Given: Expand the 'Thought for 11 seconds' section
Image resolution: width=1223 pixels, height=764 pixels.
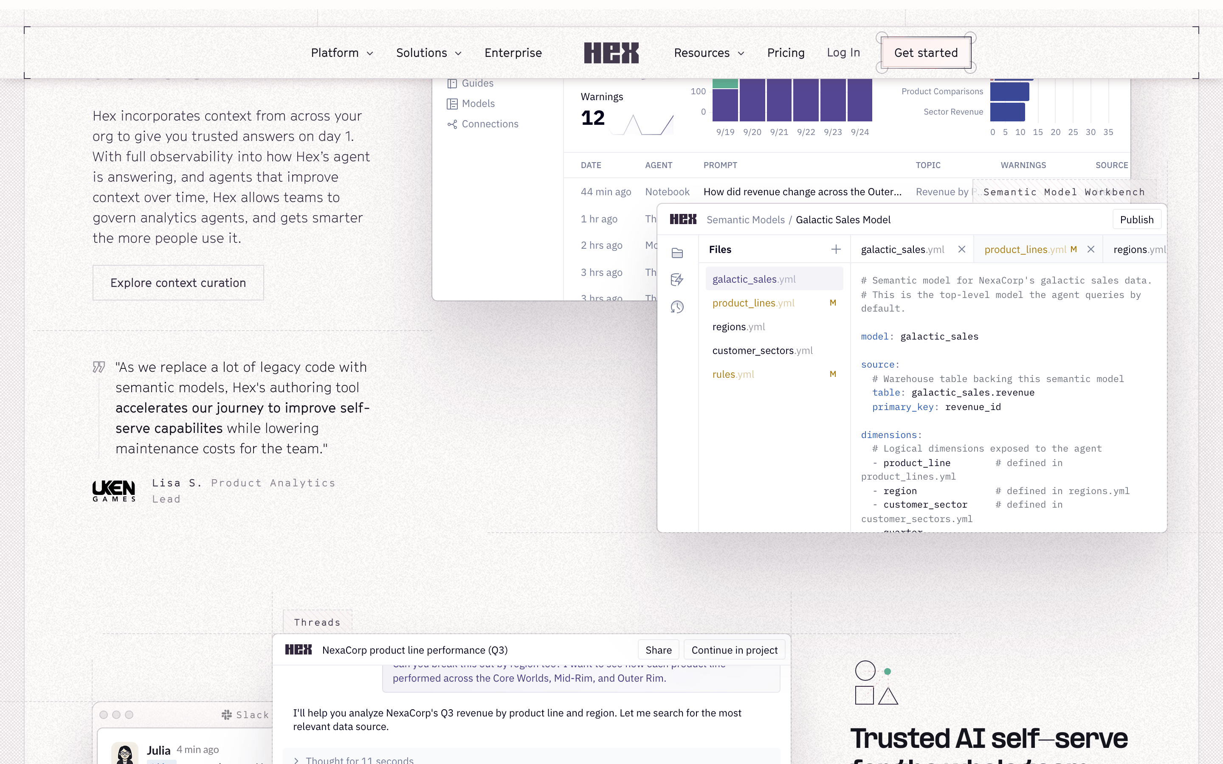Looking at the screenshot, I should point(354,760).
